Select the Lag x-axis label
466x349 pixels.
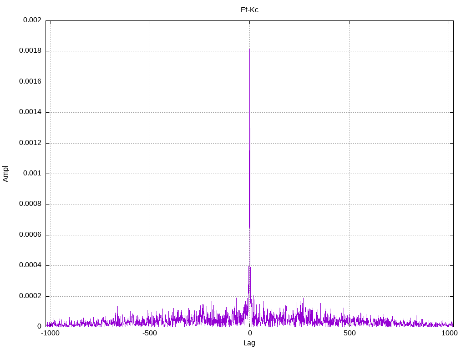(249, 343)
